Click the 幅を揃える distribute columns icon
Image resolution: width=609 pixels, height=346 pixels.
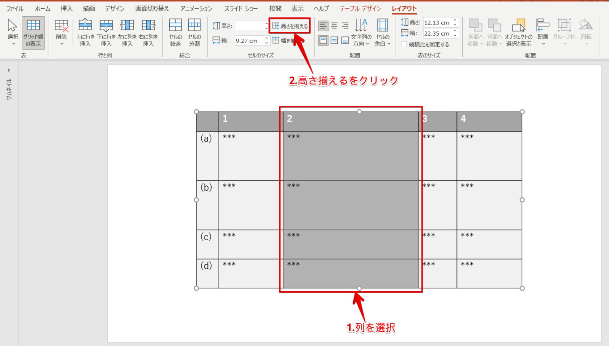pyautogui.click(x=276, y=40)
